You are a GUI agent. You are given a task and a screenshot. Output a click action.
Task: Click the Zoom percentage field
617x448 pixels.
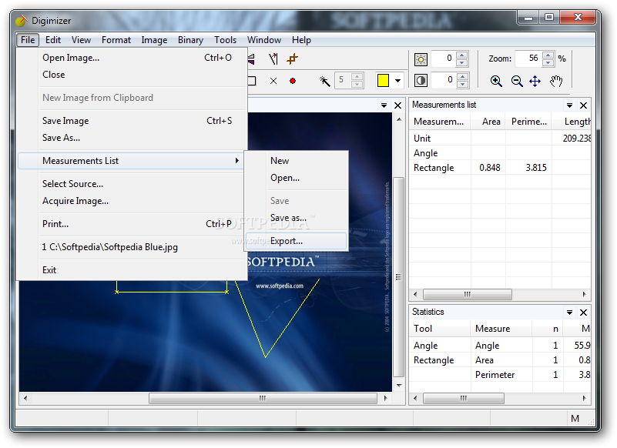click(x=529, y=59)
